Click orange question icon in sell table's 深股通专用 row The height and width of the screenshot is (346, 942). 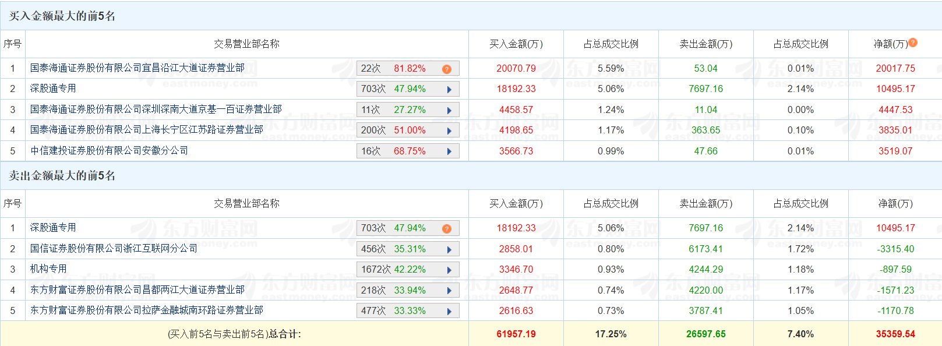[x=447, y=228]
